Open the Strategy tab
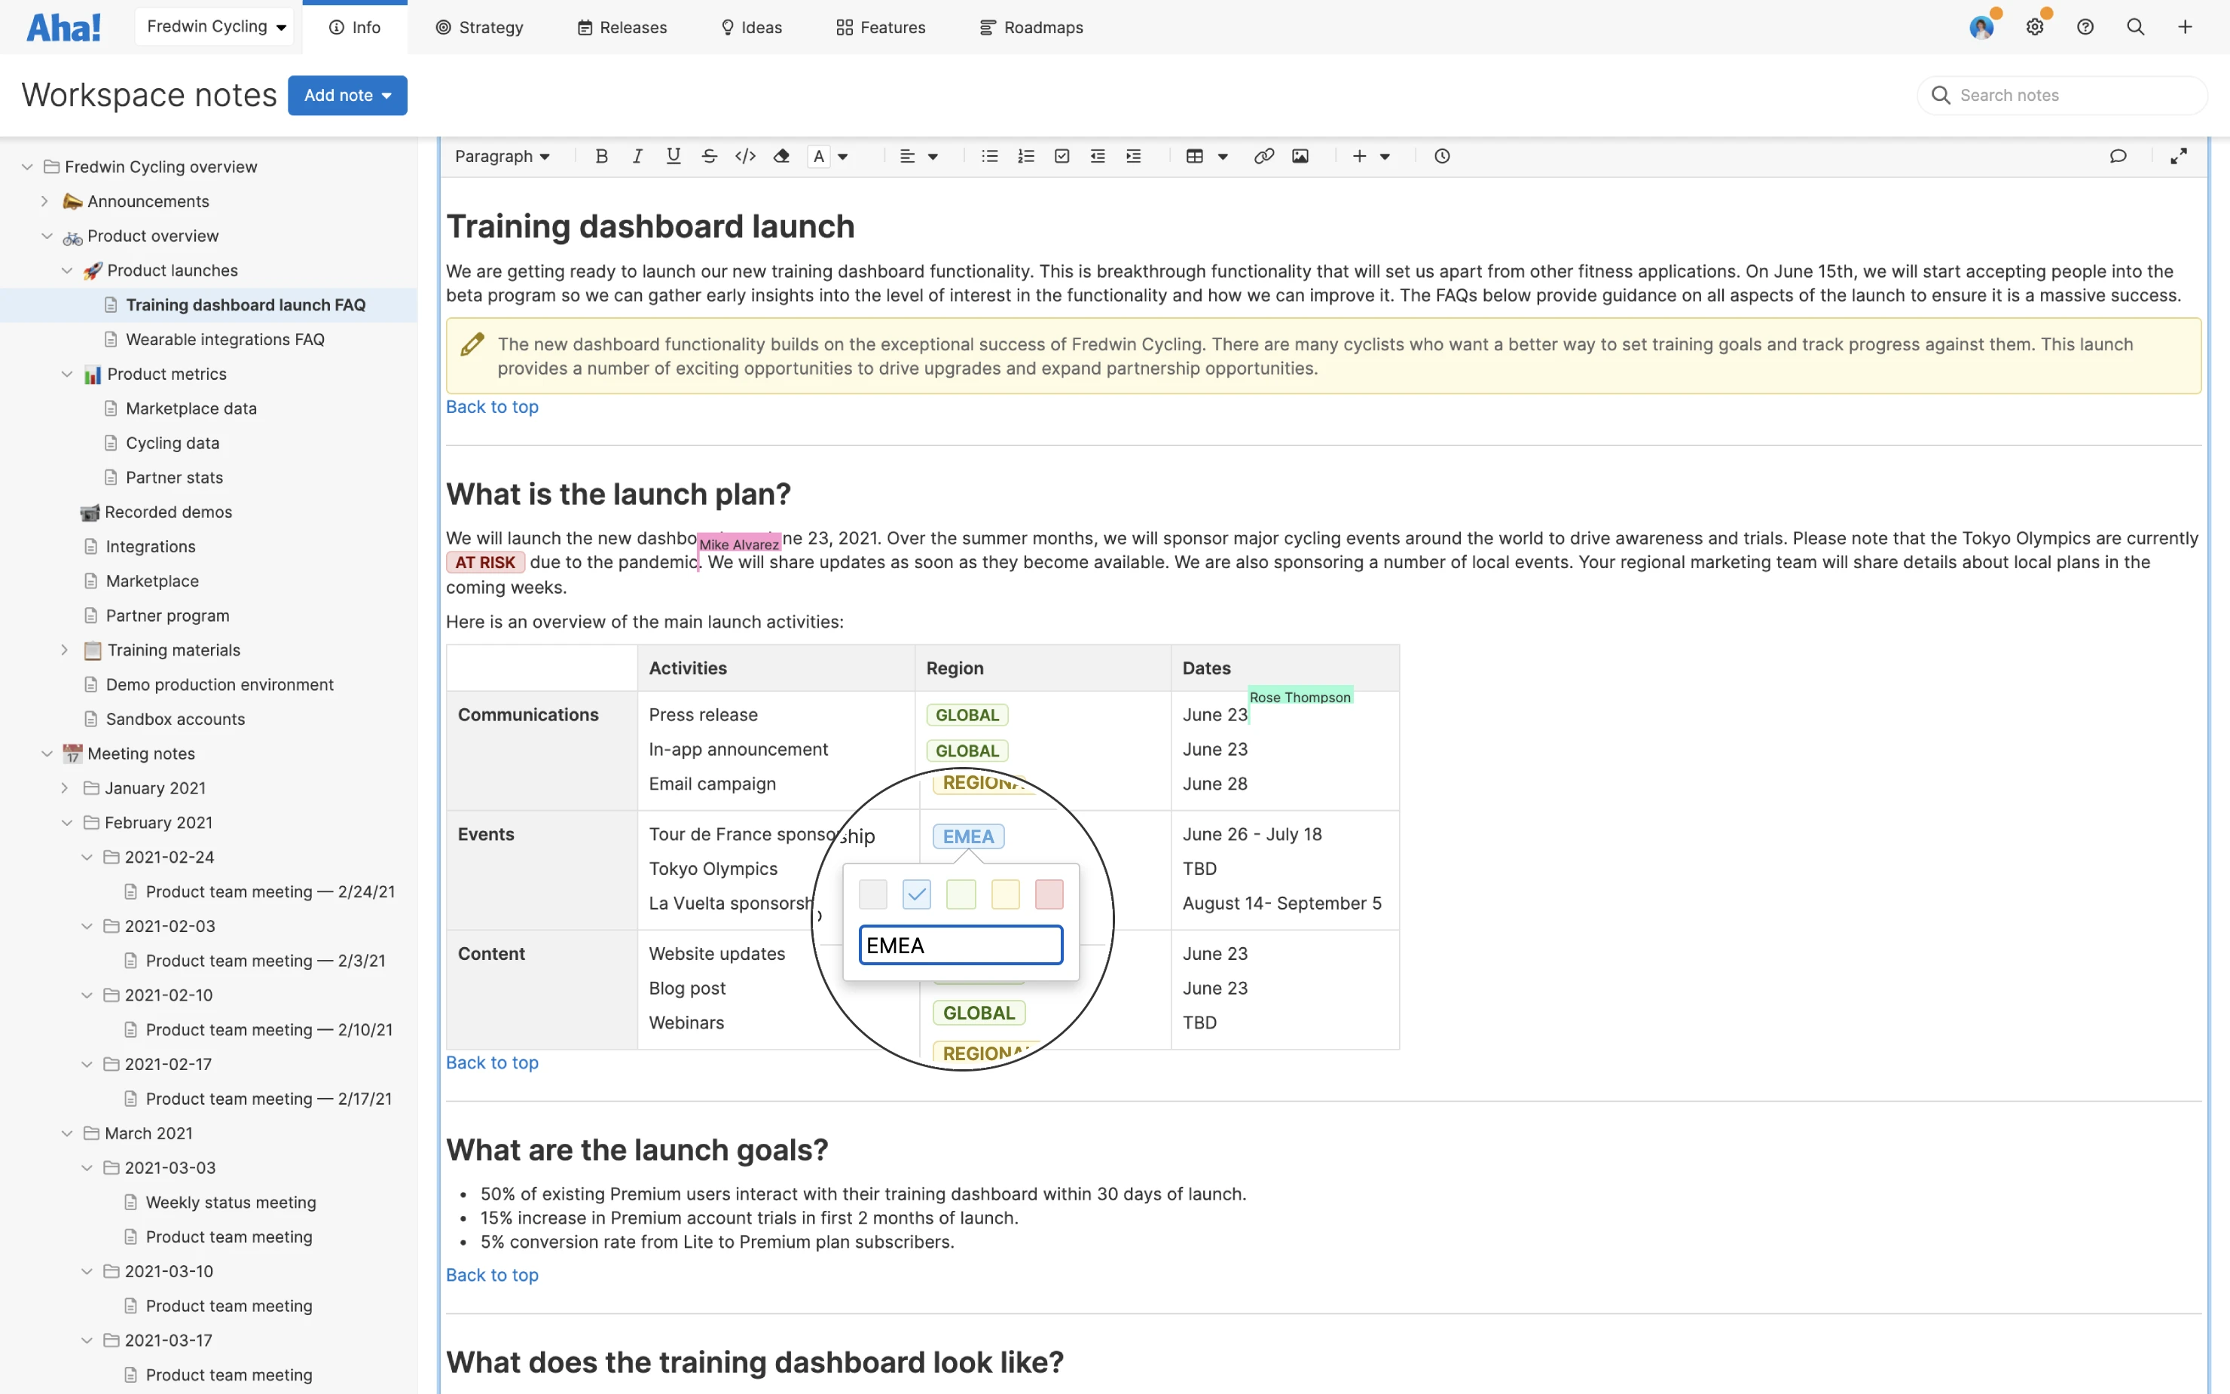2230x1394 pixels. tap(478, 26)
